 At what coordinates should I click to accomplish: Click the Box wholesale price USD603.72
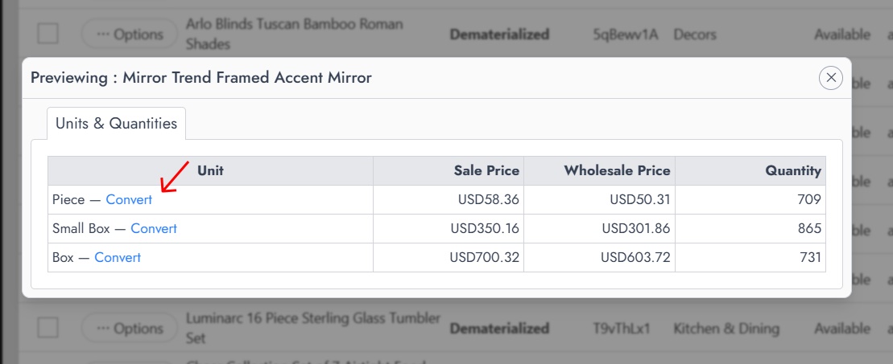coord(635,258)
